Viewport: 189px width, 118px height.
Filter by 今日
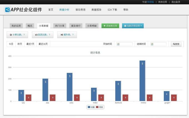tap(11, 44)
